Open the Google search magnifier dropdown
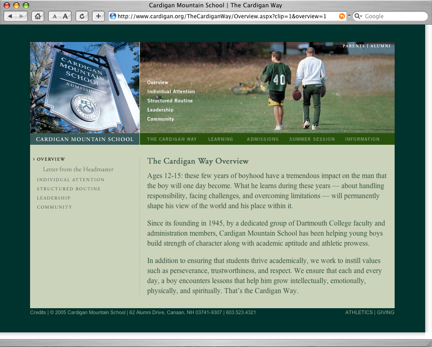The image size is (432, 347). pyautogui.click(x=358, y=16)
